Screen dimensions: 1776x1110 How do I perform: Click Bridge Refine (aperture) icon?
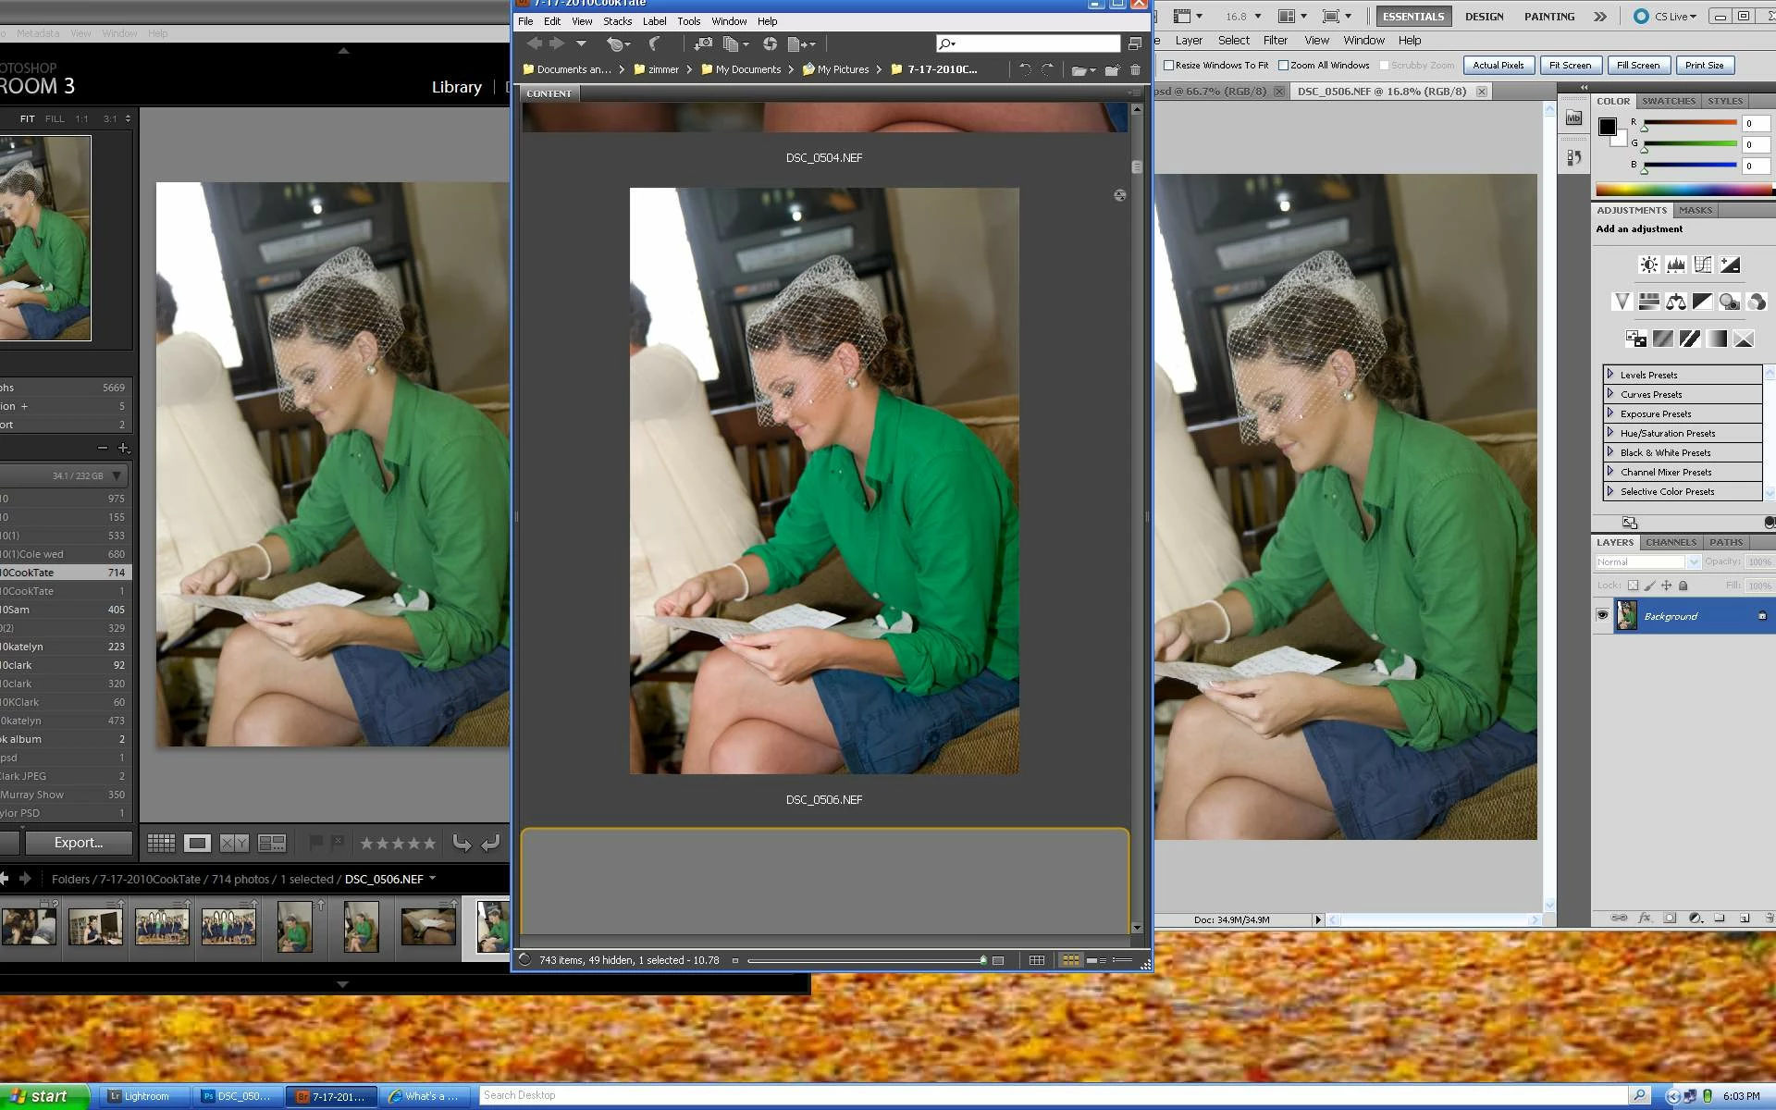coord(770,43)
